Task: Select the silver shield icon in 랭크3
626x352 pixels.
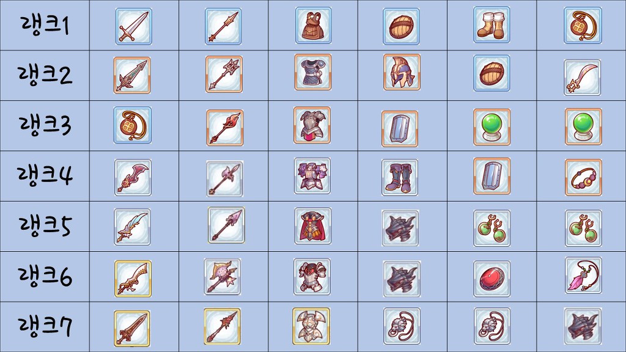Action: pyautogui.click(x=400, y=129)
